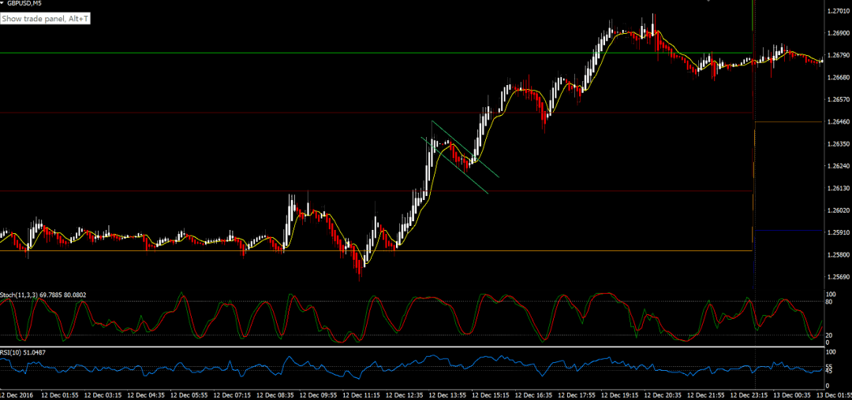The width and height of the screenshot is (852, 400).
Task: Click the short orange line near 1.26460
Action: tap(788, 122)
